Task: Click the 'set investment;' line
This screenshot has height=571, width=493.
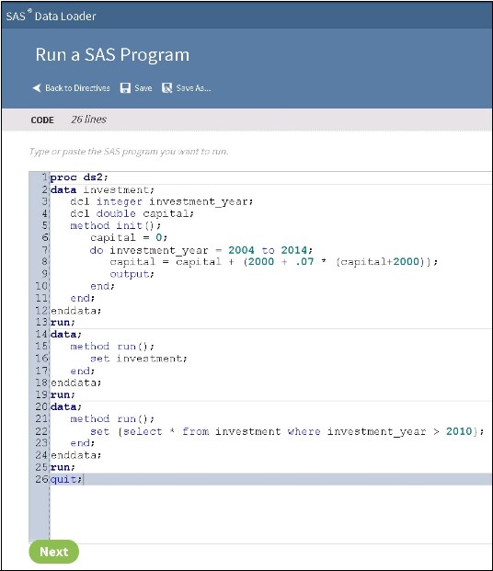Action: click(x=139, y=359)
